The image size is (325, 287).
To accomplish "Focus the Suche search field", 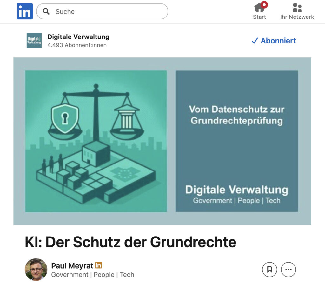I will pyautogui.click(x=102, y=11).
